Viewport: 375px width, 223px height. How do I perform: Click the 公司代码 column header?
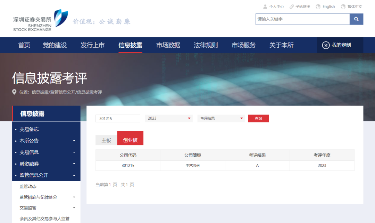coord(128,155)
